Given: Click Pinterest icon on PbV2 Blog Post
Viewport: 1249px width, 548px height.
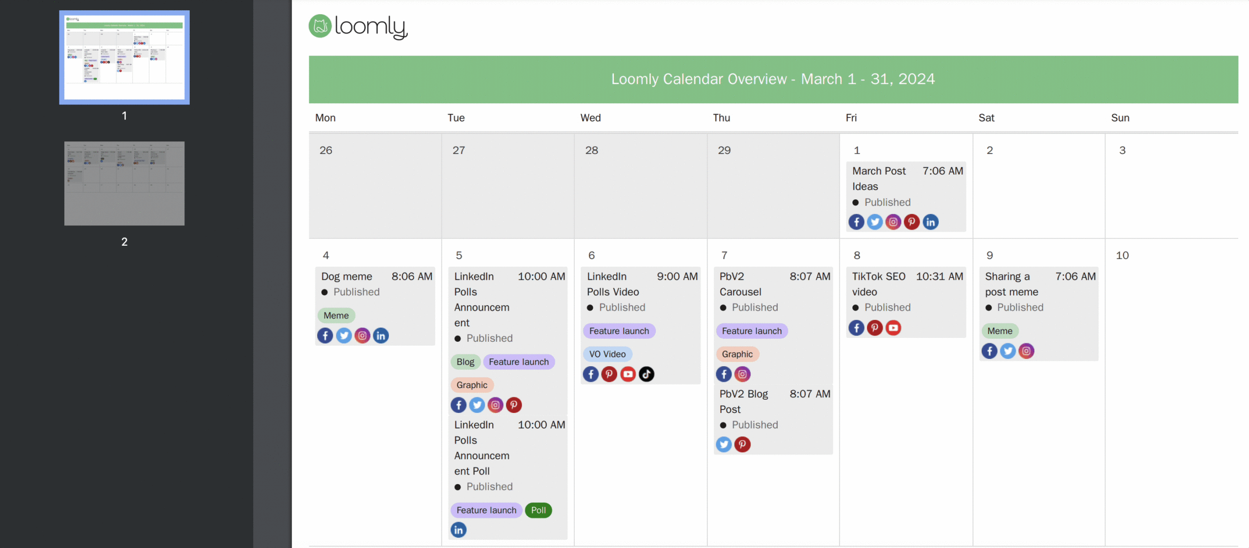Looking at the screenshot, I should (742, 444).
